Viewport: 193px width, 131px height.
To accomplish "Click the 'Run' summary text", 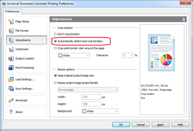I will pos(143,98).
